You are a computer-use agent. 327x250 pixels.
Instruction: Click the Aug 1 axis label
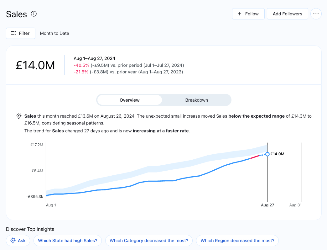tap(51, 205)
